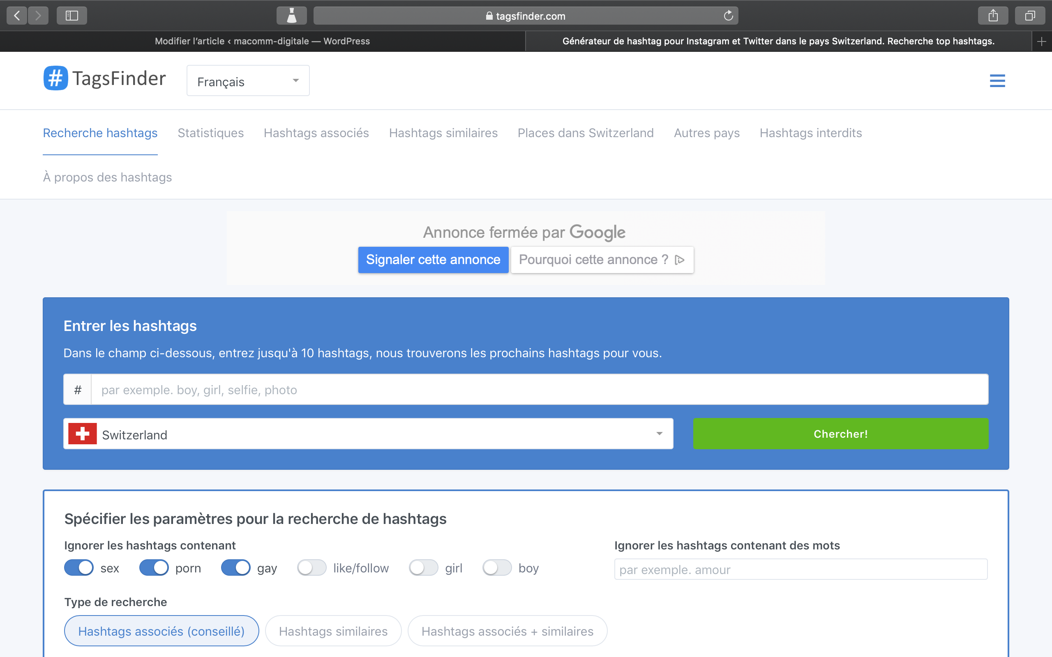Enable the like/follow filter toggle
The image size is (1052, 657).
pos(311,568)
